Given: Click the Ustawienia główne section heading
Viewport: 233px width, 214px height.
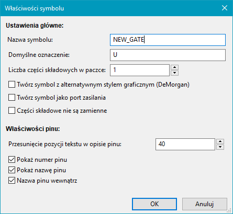Looking at the screenshot, I should (x=35, y=26).
